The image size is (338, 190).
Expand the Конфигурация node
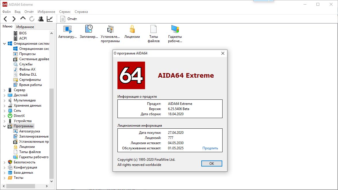point(4,168)
